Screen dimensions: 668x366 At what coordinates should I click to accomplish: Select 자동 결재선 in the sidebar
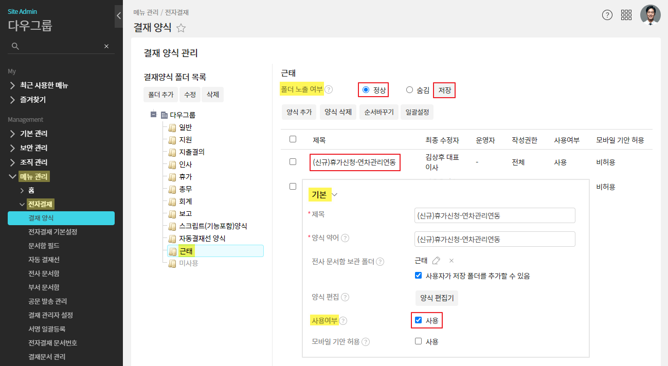point(44,260)
